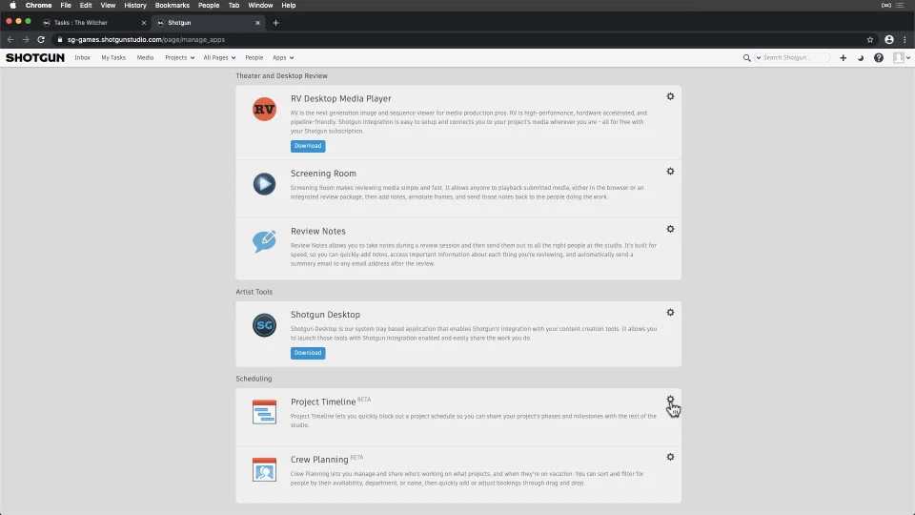This screenshot has height=515, width=915.
Task: Open settings gear for RV Desktop Media Player
Action: [670, 96]
